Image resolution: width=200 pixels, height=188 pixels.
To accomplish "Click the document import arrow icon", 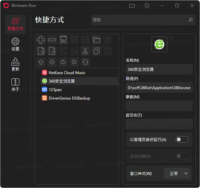I will (41, 51).
